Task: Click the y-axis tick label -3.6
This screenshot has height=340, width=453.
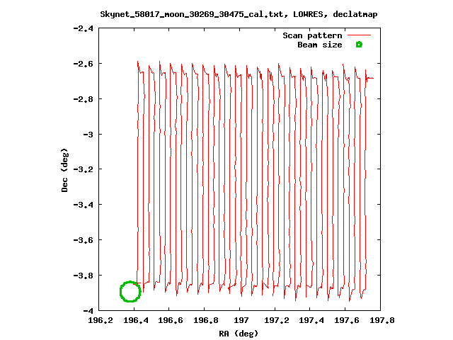Action: (x=84, y=240)
